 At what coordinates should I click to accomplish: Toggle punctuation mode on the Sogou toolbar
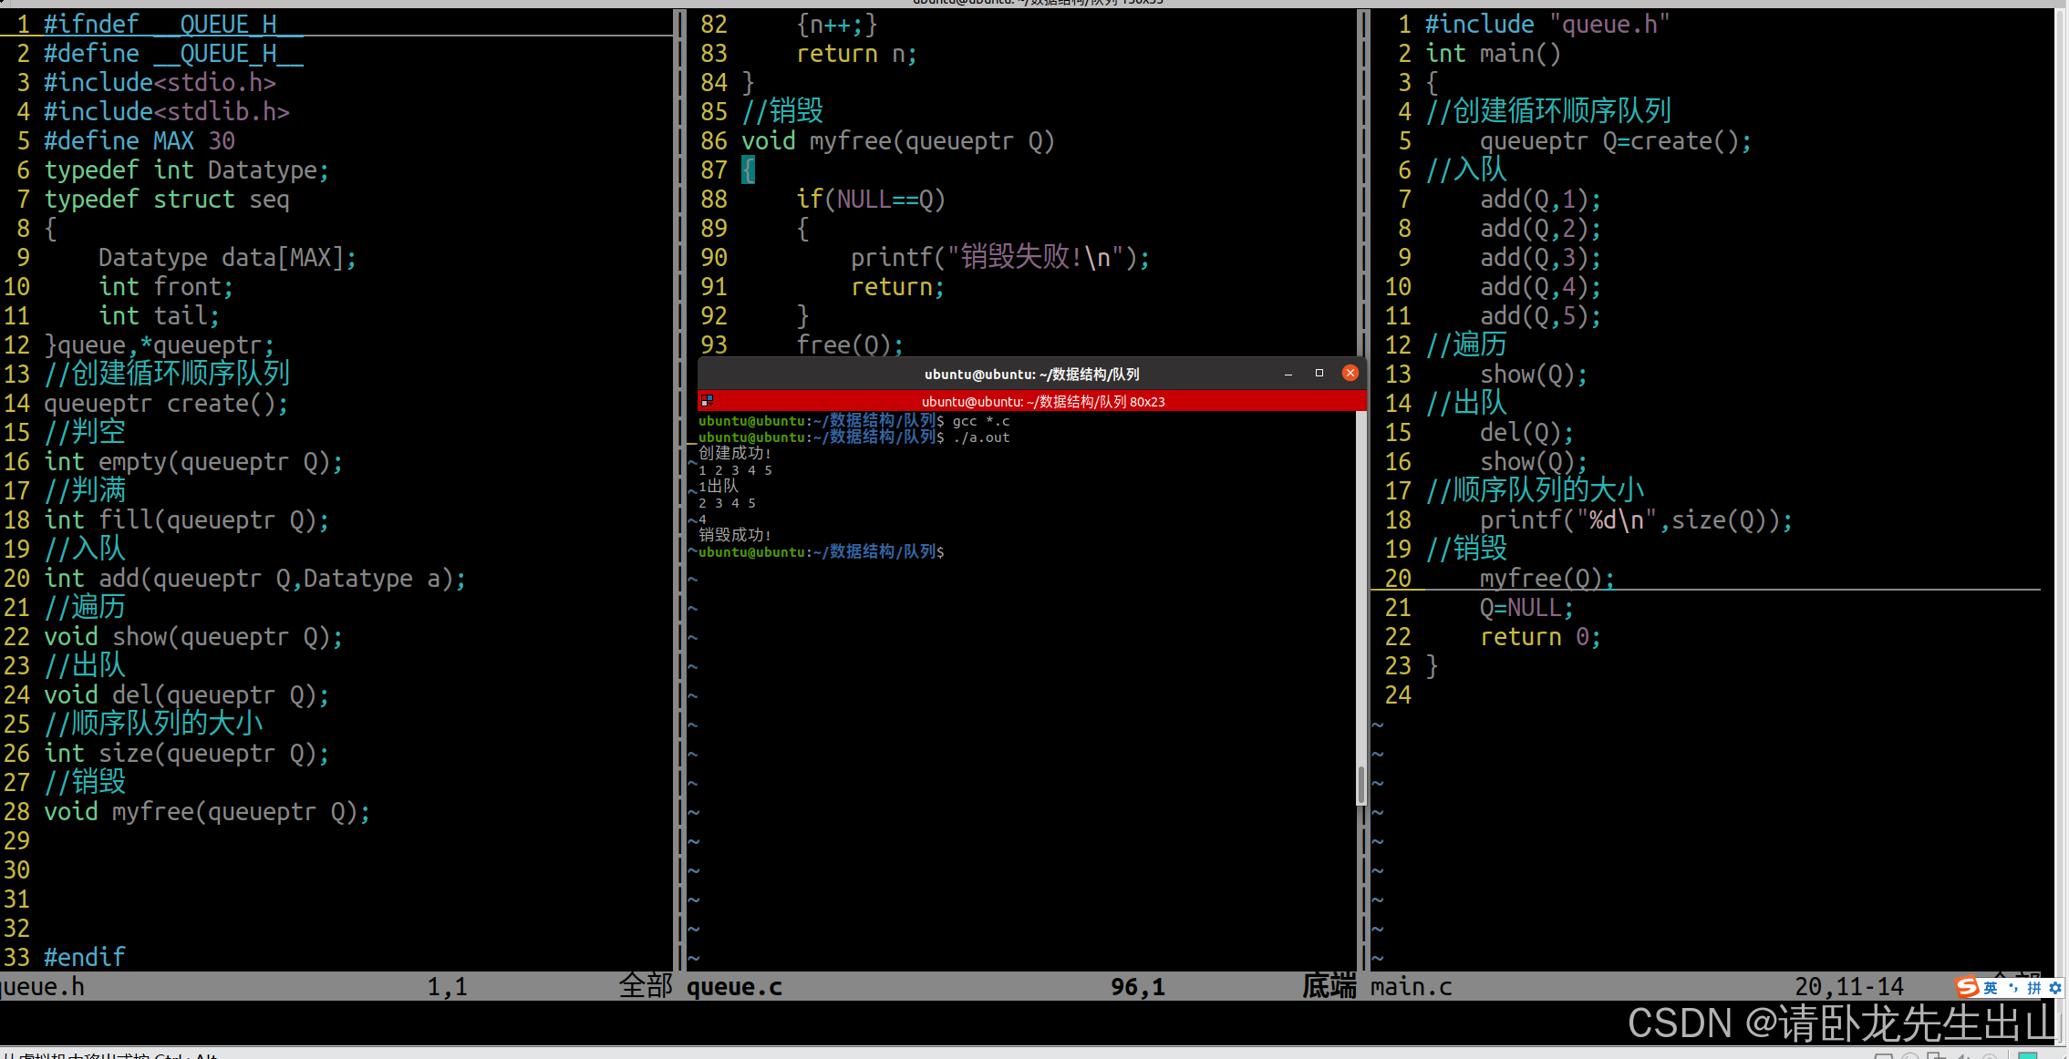(x=2013, y=988)
